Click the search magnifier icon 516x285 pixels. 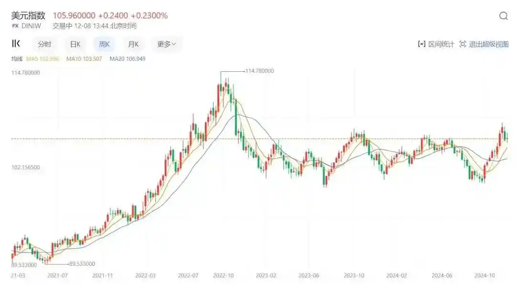tap(503, 16)
